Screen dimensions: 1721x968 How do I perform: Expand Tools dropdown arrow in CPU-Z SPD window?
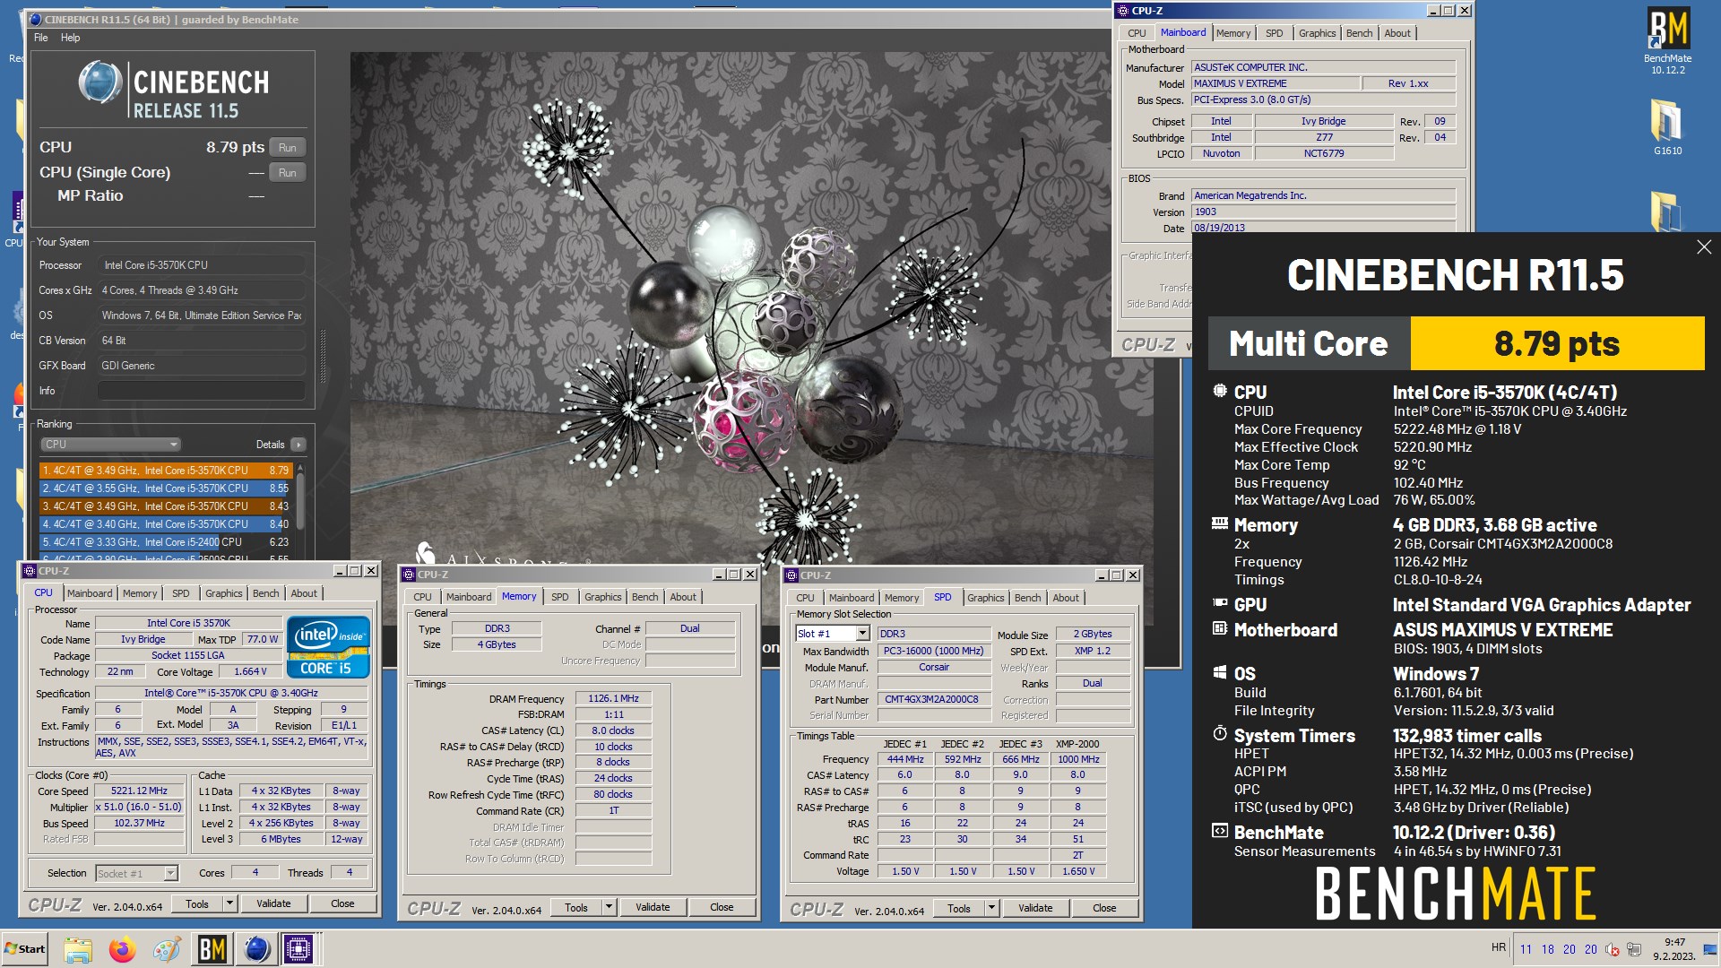point(991,908)
